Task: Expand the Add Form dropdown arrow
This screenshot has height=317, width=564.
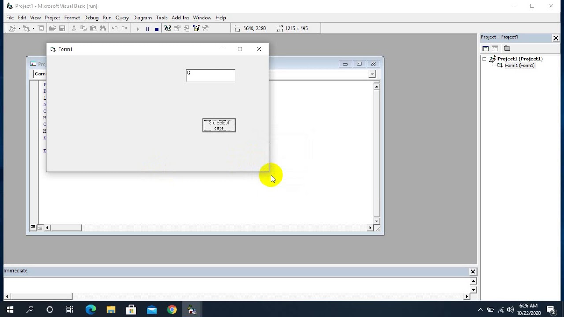Action: coord(33,28)
